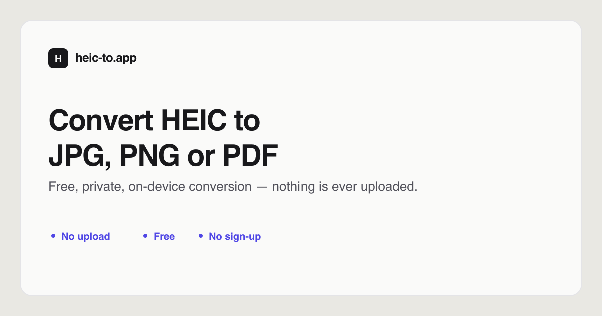Click the bullet dot before No sign-up
Screen dimensions: 602x316
click(201, 236)
